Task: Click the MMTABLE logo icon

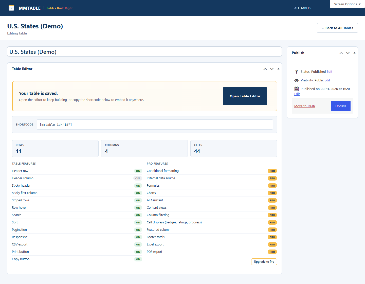Action: [11, 8]
